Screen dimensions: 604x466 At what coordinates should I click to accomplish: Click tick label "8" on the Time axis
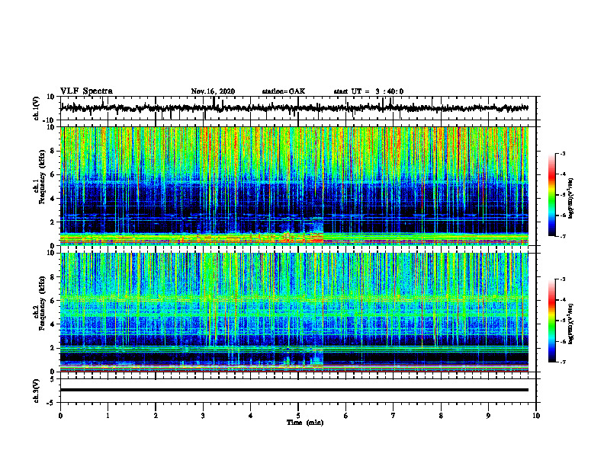pos(441,416)
